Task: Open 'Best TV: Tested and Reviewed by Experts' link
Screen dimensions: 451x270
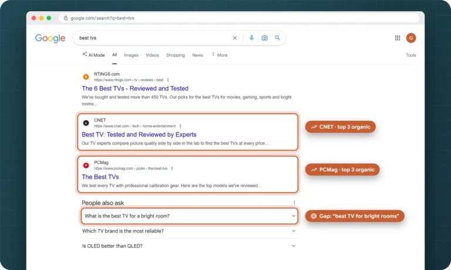Action: pos(139,135)
